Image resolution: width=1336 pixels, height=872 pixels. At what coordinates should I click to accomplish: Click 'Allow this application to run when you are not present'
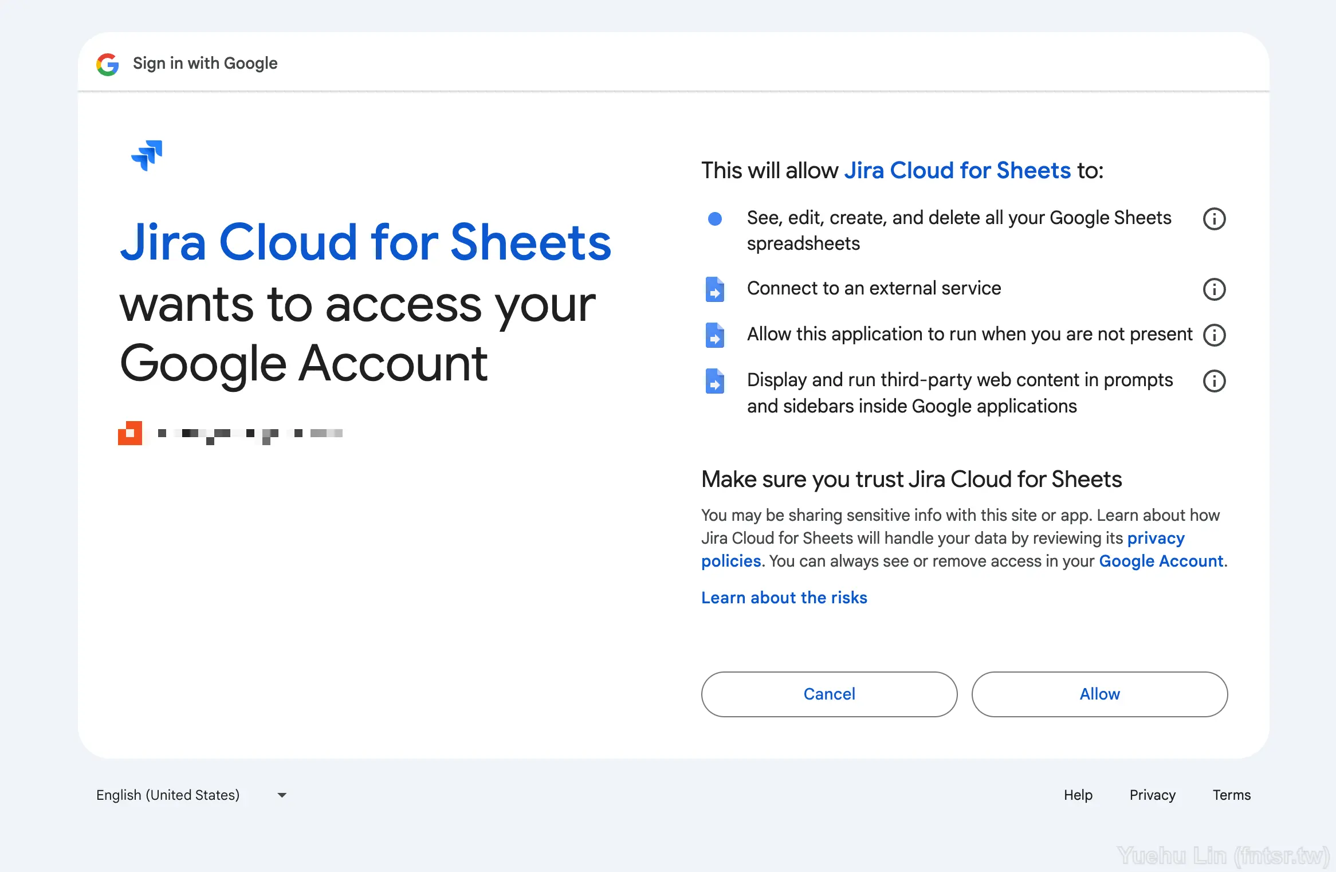click(969, 334)
